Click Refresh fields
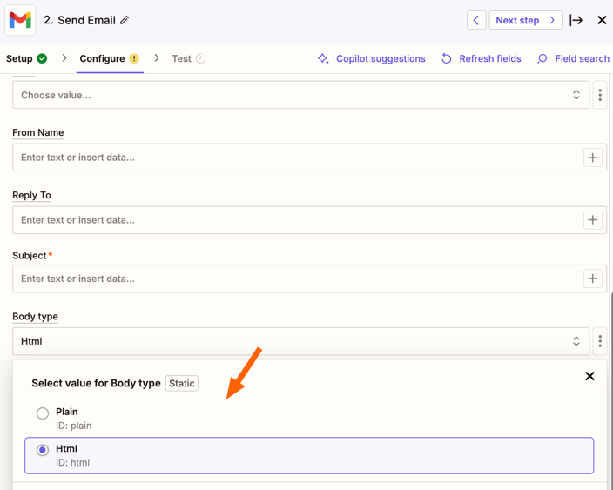 pos(481,58)
